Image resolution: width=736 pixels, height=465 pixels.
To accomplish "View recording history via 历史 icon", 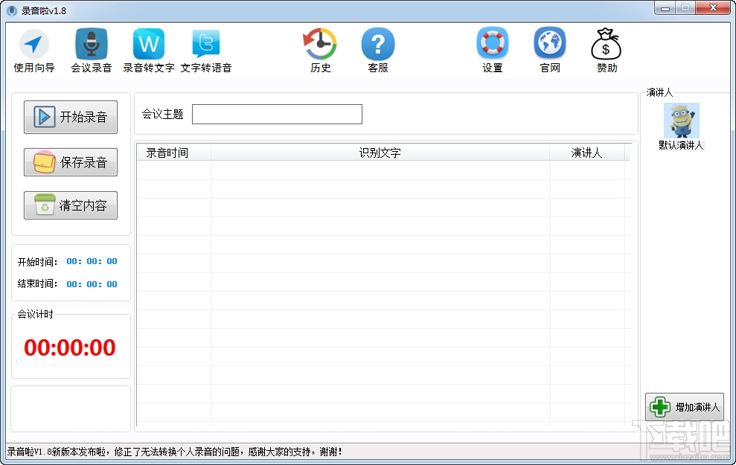I will [320, 49].
